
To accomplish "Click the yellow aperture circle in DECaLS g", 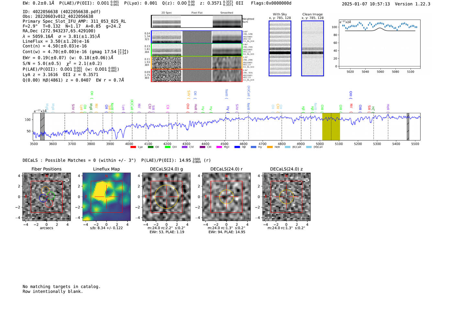I will coord(166,197).
